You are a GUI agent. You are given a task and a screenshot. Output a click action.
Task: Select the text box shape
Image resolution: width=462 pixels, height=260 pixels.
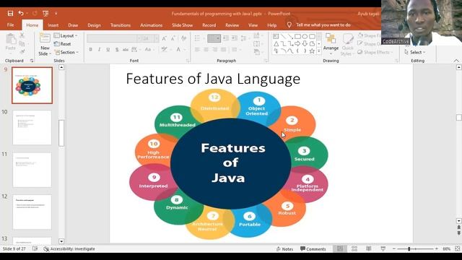click(x=276, y=37)
